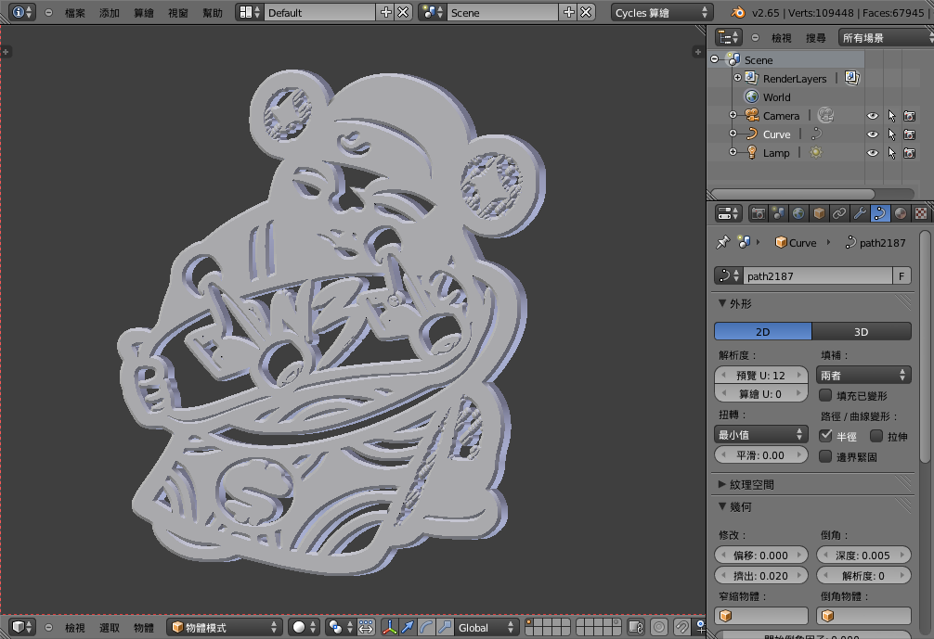
Task: Open the Curve Object Data tab
Action: (880, 213)
